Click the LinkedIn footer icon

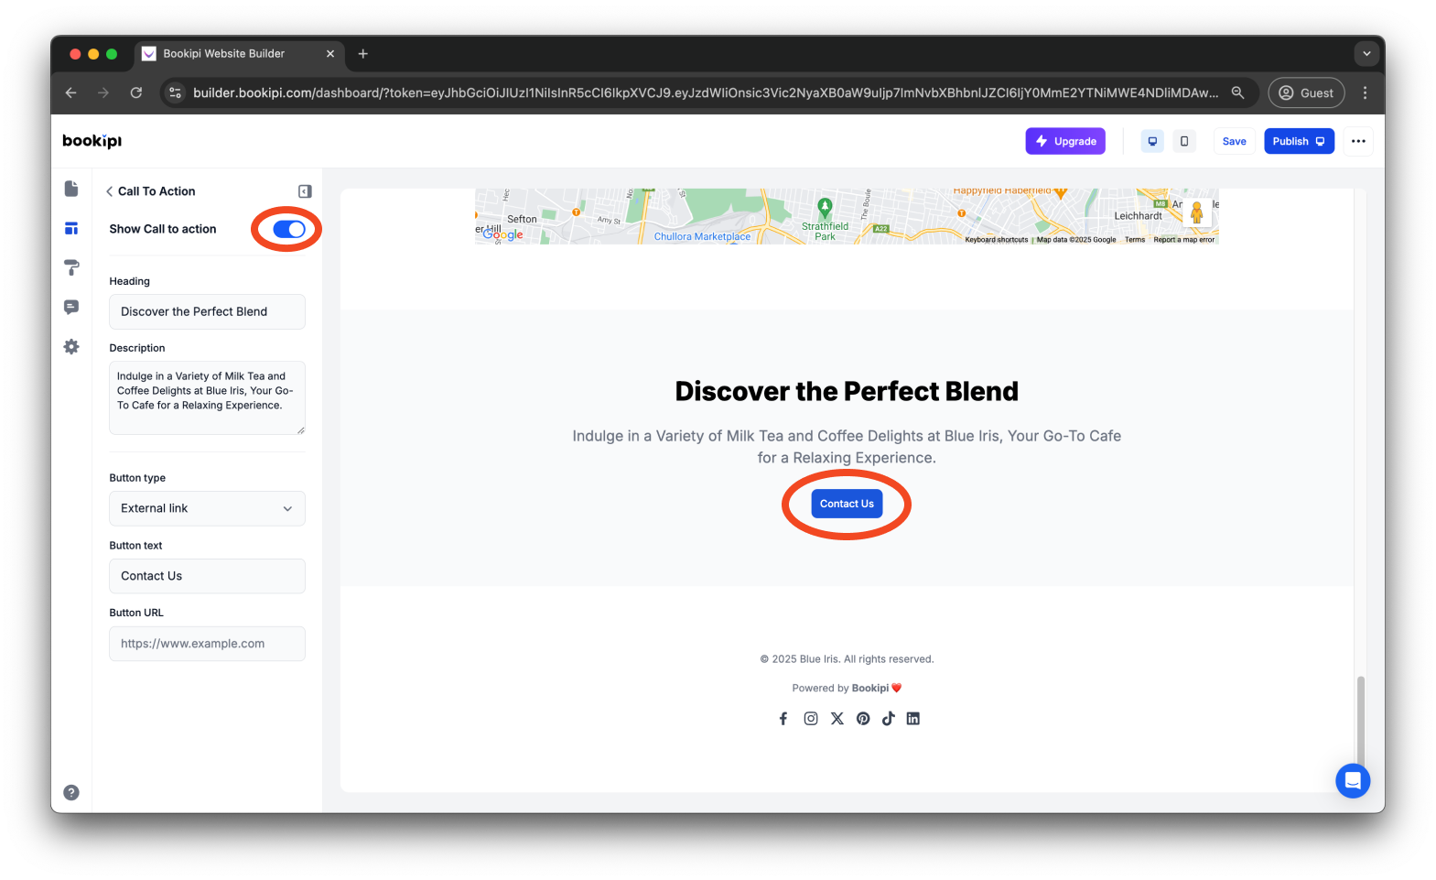point(913,719)
